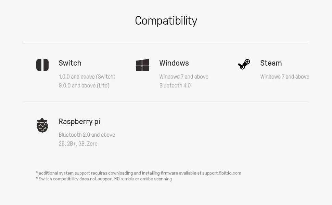Click the HD rumble and amiibo footnote
This screenshot has height=205, width=332.
click(104, 179)
